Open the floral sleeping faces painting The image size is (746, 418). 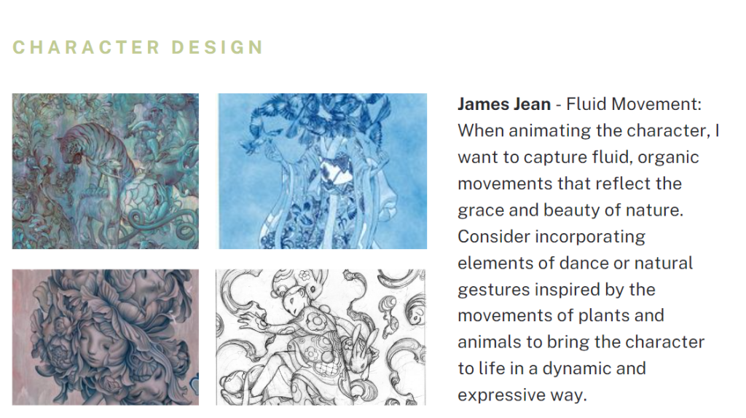tap(105, 337)
